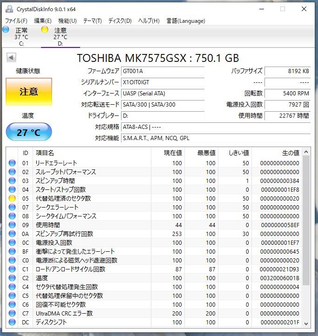The width and height of the screenshot is (318, 336).
Task: Open the ディスク(D) menu
Action: pos(120,21)
